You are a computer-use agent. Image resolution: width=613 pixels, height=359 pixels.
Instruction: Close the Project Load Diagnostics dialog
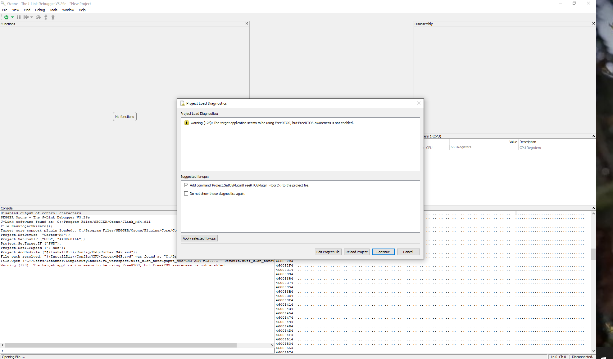[x=419, y=103]
